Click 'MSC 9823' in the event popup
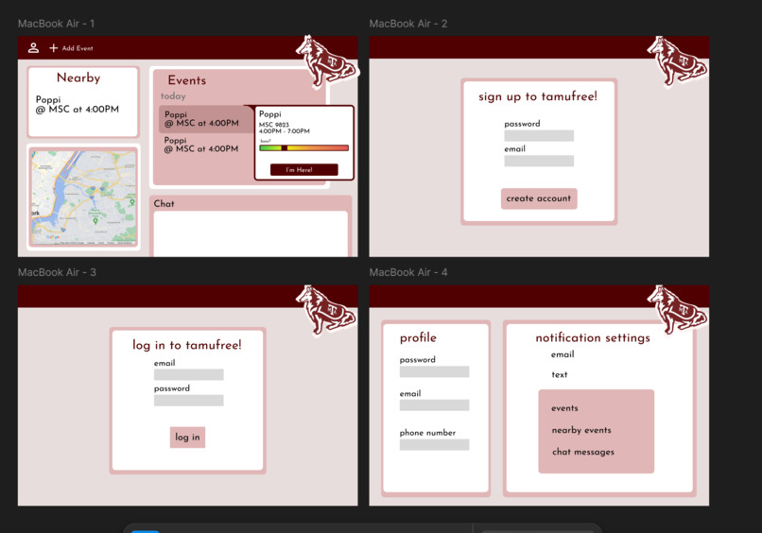 [273, 125]
